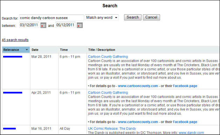
Task: Open Facebook page link in Apr 25 row
Action: 185,122
